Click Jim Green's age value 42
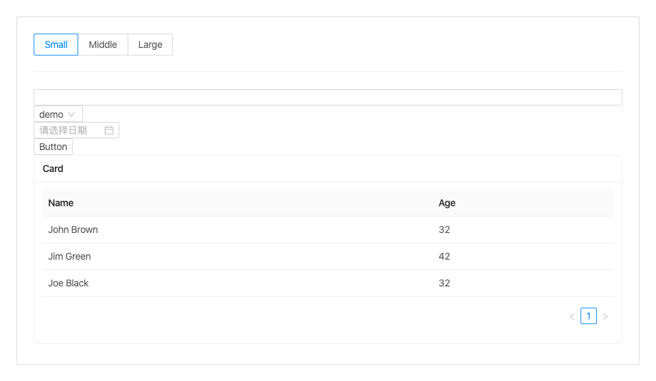Screen dimensions: 656x381 445,256
